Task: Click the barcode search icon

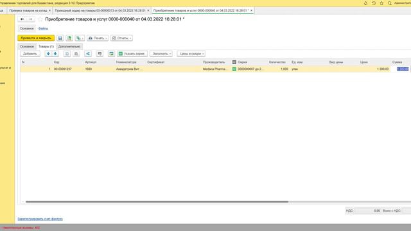Action: tap(100, 54)
